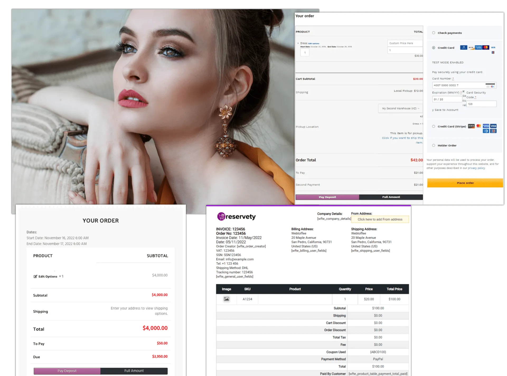Click the image placeholder icon for SKU A1234
The height and width of the screenshot is (376, 507).
click(226, 299)
